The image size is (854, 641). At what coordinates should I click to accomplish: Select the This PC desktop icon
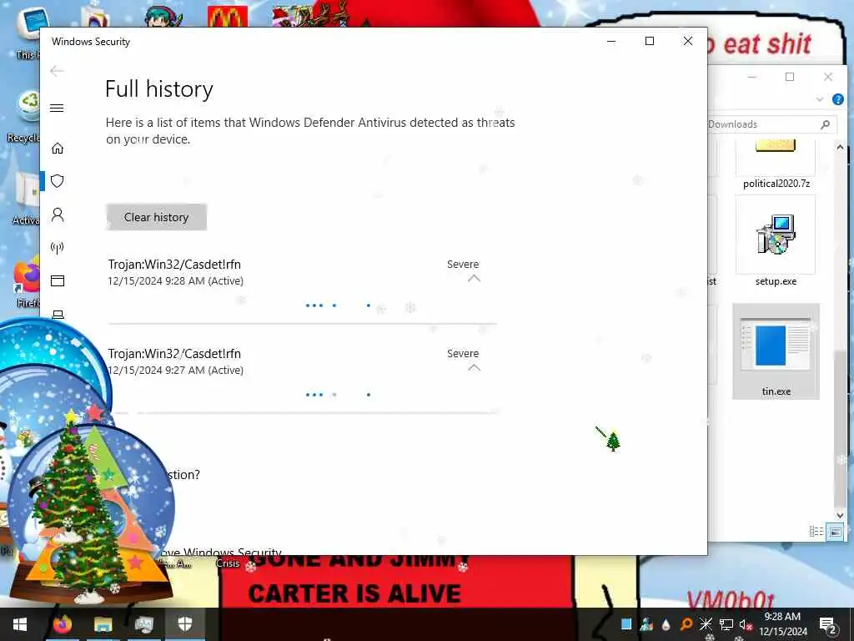[28, 35]
